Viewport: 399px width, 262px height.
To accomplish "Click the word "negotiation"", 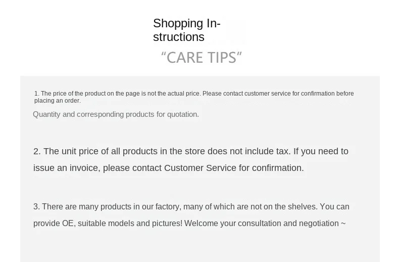I will point(316,223).
